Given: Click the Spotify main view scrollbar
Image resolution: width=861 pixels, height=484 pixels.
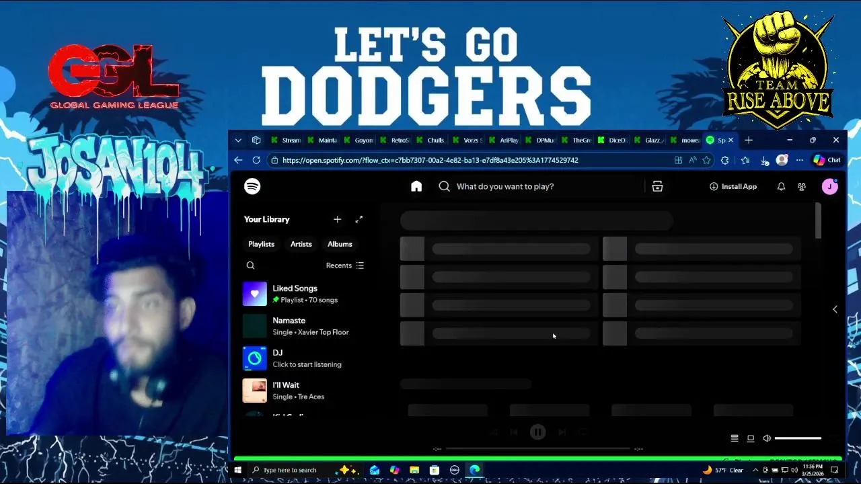Looking at the screenshot, I should pyautogui.click(x=818, y=220).
